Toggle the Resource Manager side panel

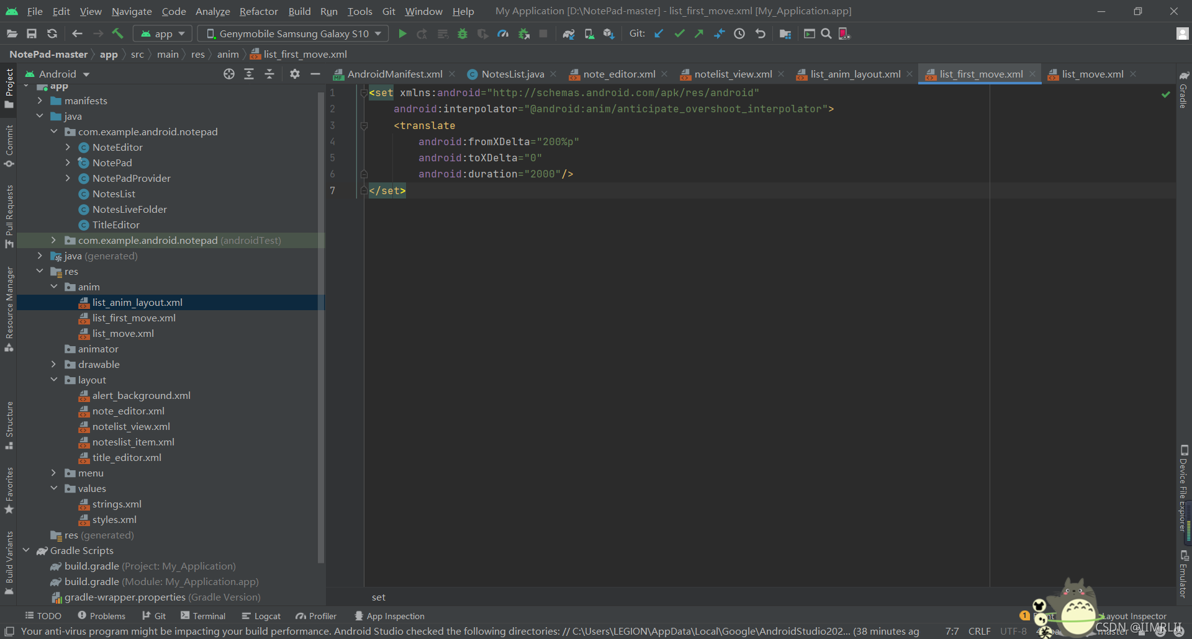9,309
